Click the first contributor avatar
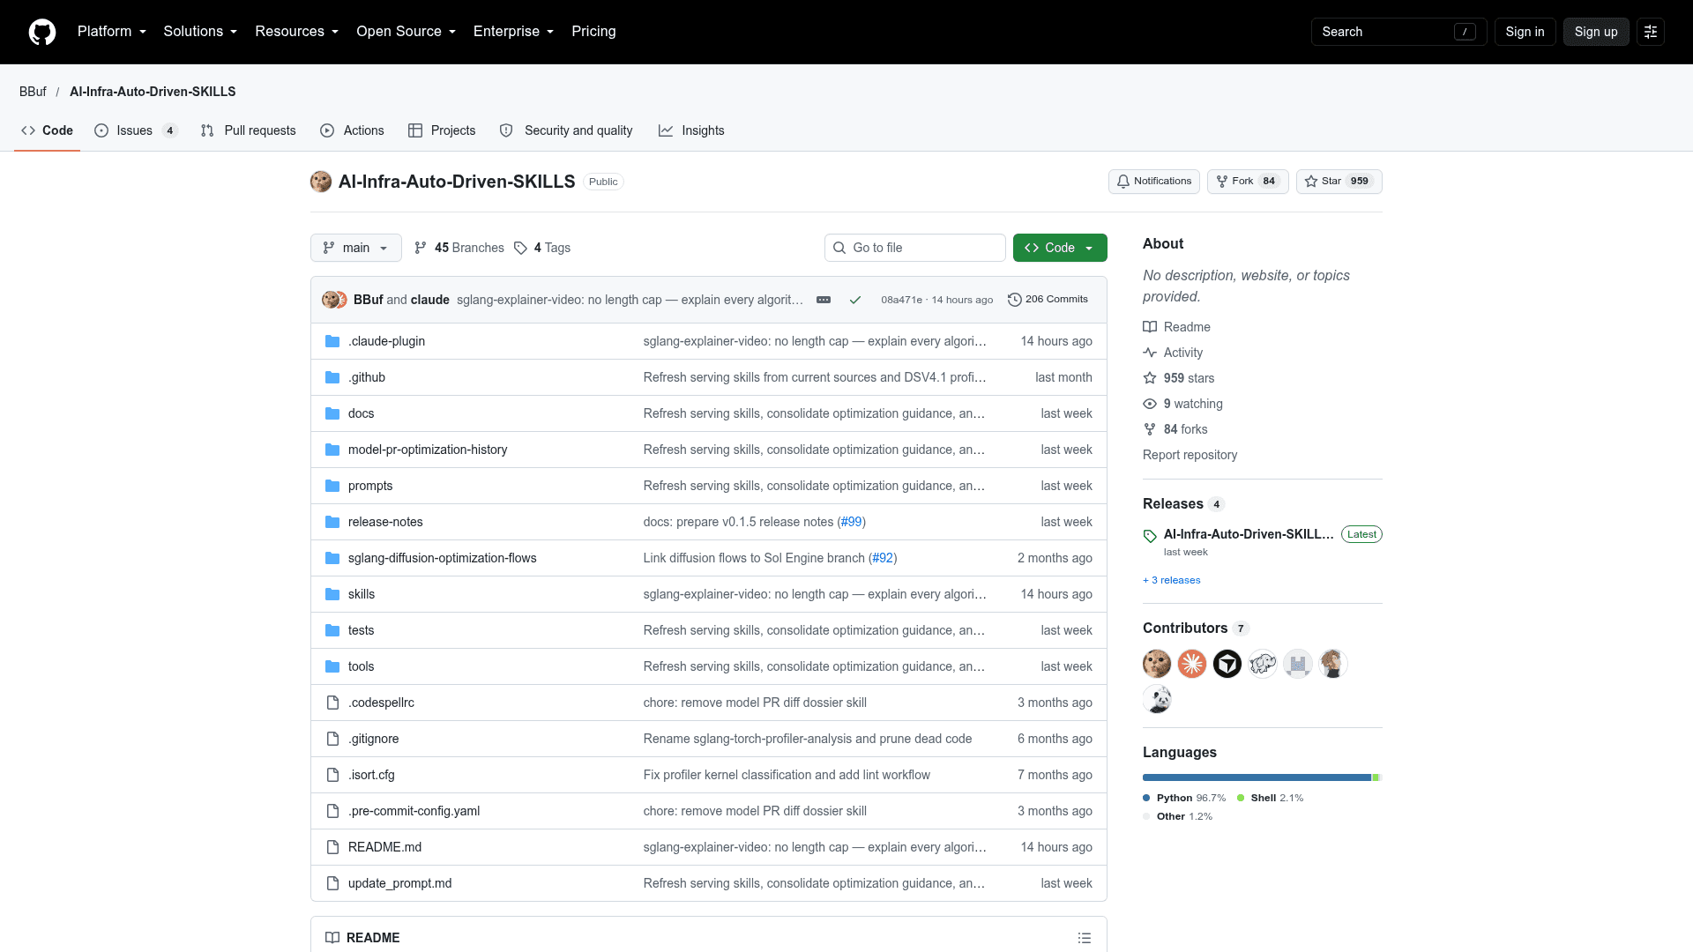 1157,664
